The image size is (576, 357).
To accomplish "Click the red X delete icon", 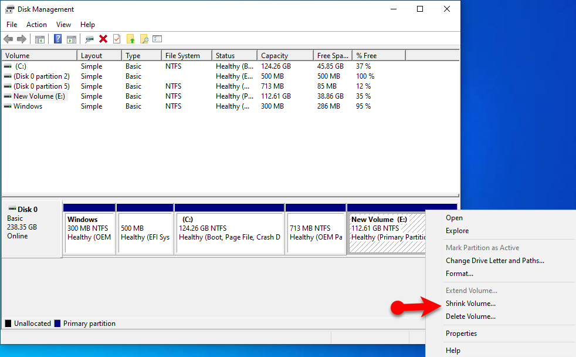I will [103, 39].
